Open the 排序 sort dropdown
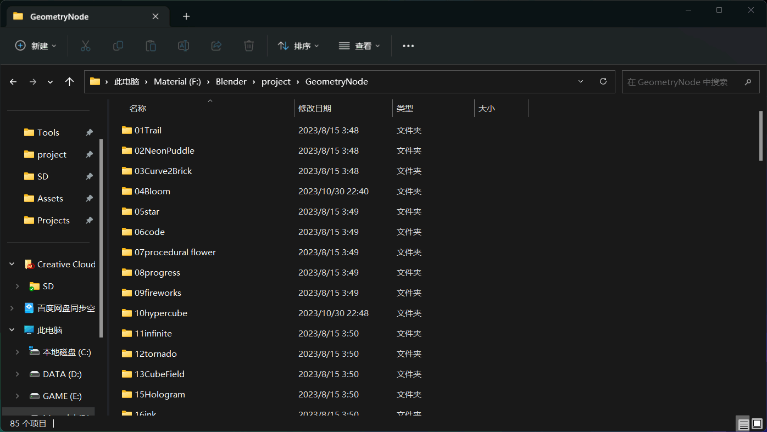Viewport: 767px width, 432px height. [298, 46]
